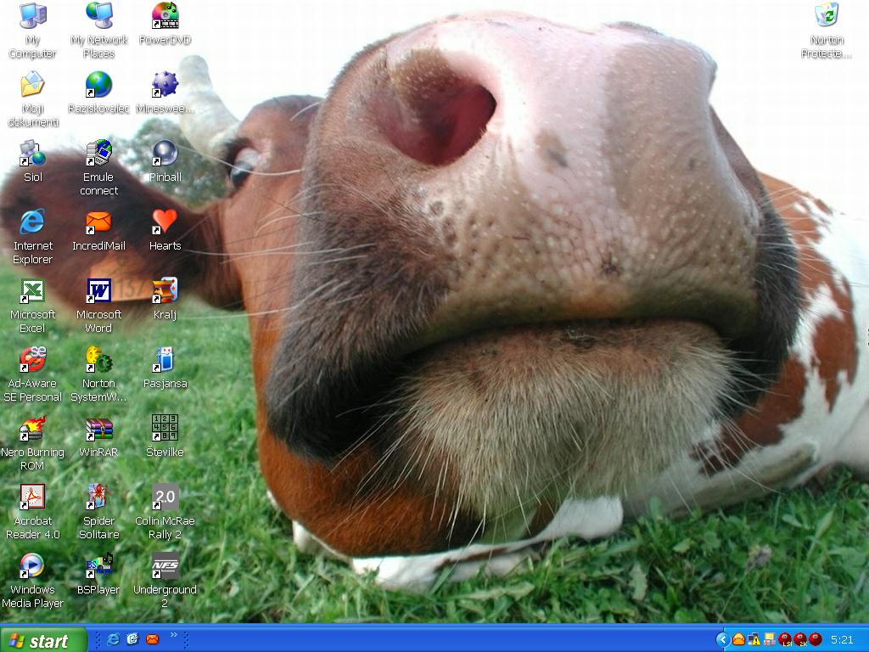Launch Internet Explorer from Quick Launch bar
The image size is (869, 652).
click(x=113, y=639)
